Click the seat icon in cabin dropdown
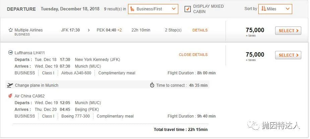The image size is (310, 139). pos(132,9)
